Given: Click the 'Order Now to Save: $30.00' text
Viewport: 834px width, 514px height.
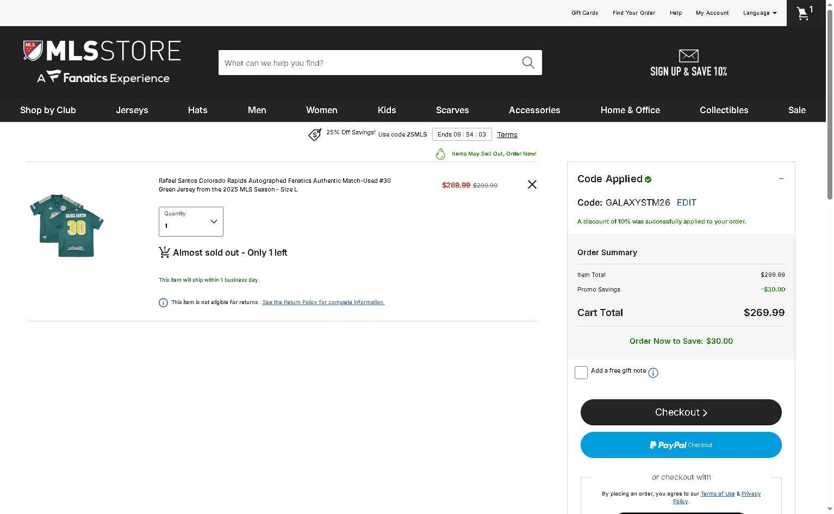Looking at the screenshot, I should coord(681,341).
